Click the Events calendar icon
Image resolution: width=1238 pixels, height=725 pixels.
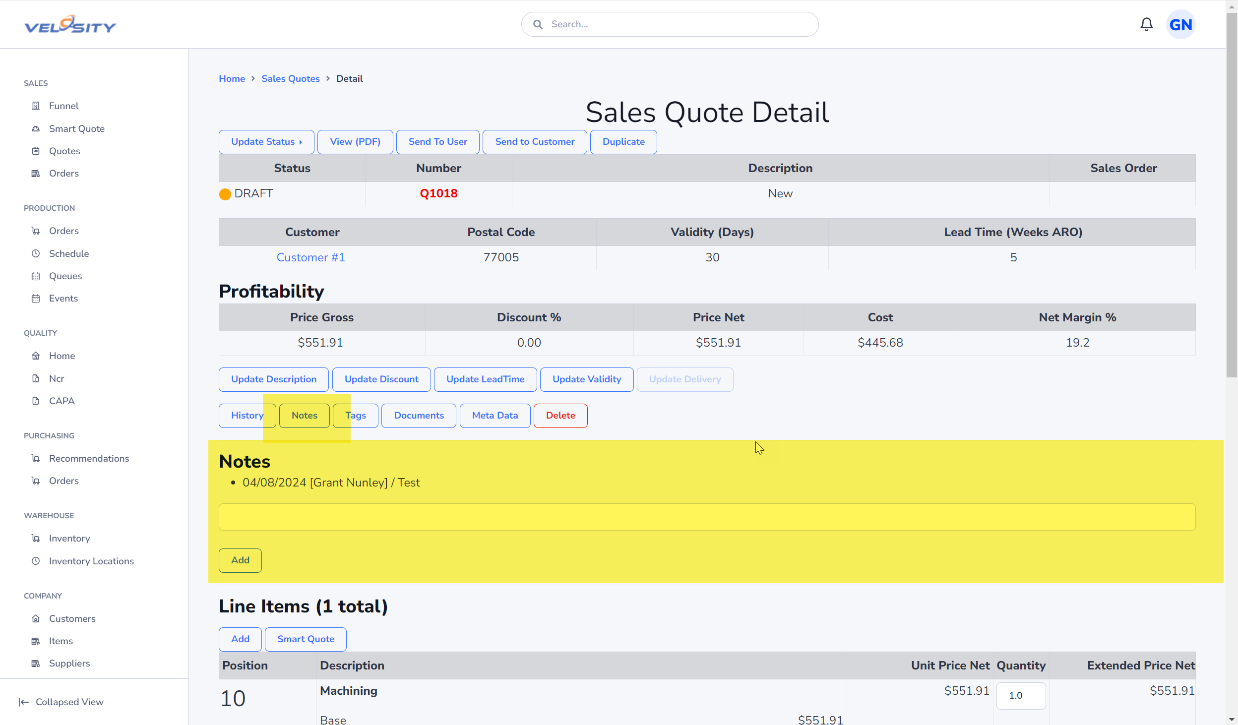[x=36, y=298]
